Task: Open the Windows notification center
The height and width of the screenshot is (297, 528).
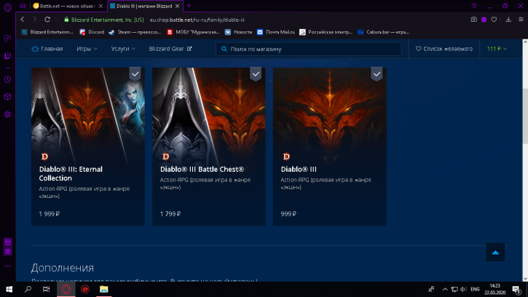Action: coord(516,289)
